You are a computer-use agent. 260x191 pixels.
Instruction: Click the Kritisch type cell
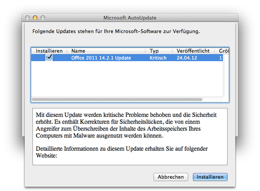(x=158, y=58)
